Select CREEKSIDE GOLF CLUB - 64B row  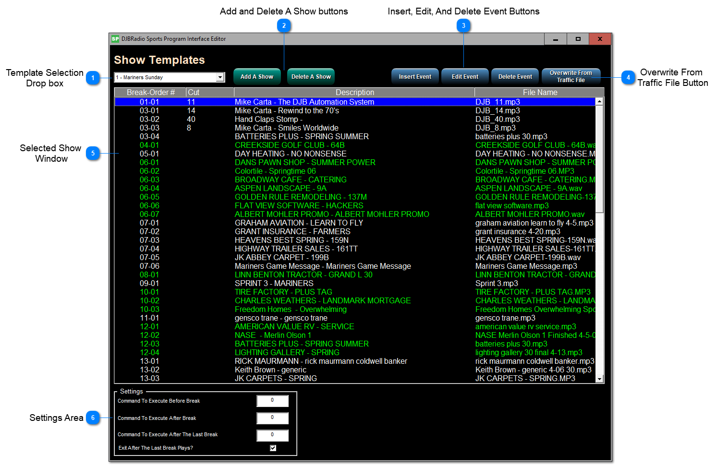355,145
